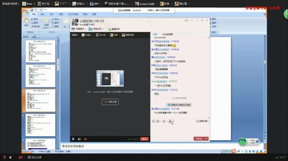Expand the chat window menu arrow in title bar
The image size is (288, 161).
coord(192,21)
